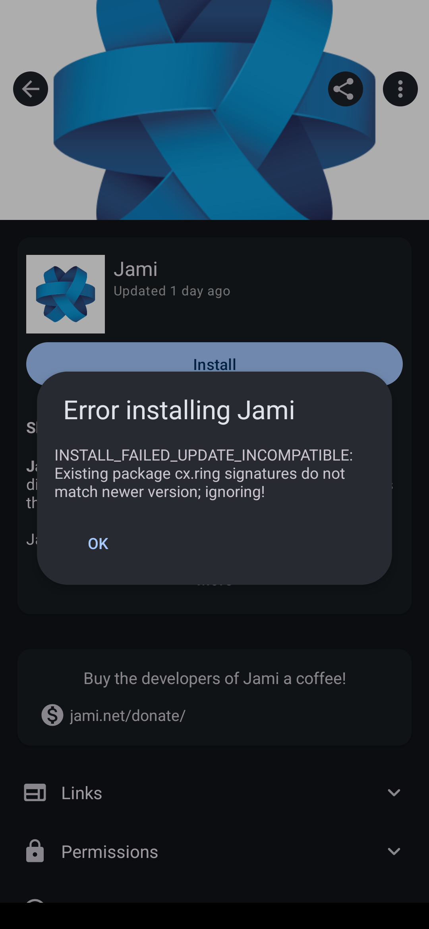Expand the Links section chevron
The width and height of the screenshot is (429, 929).
(394, 793)
